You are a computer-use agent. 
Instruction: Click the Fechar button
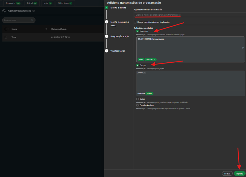pyautogui.click(x=227, y=174)
